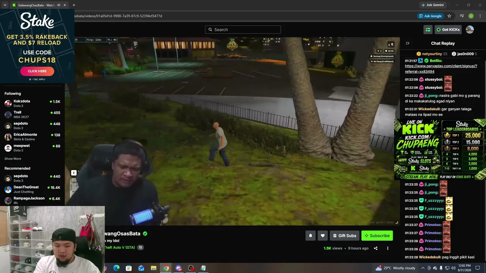Open the RampageJackson recommended channel

point(32,200)
